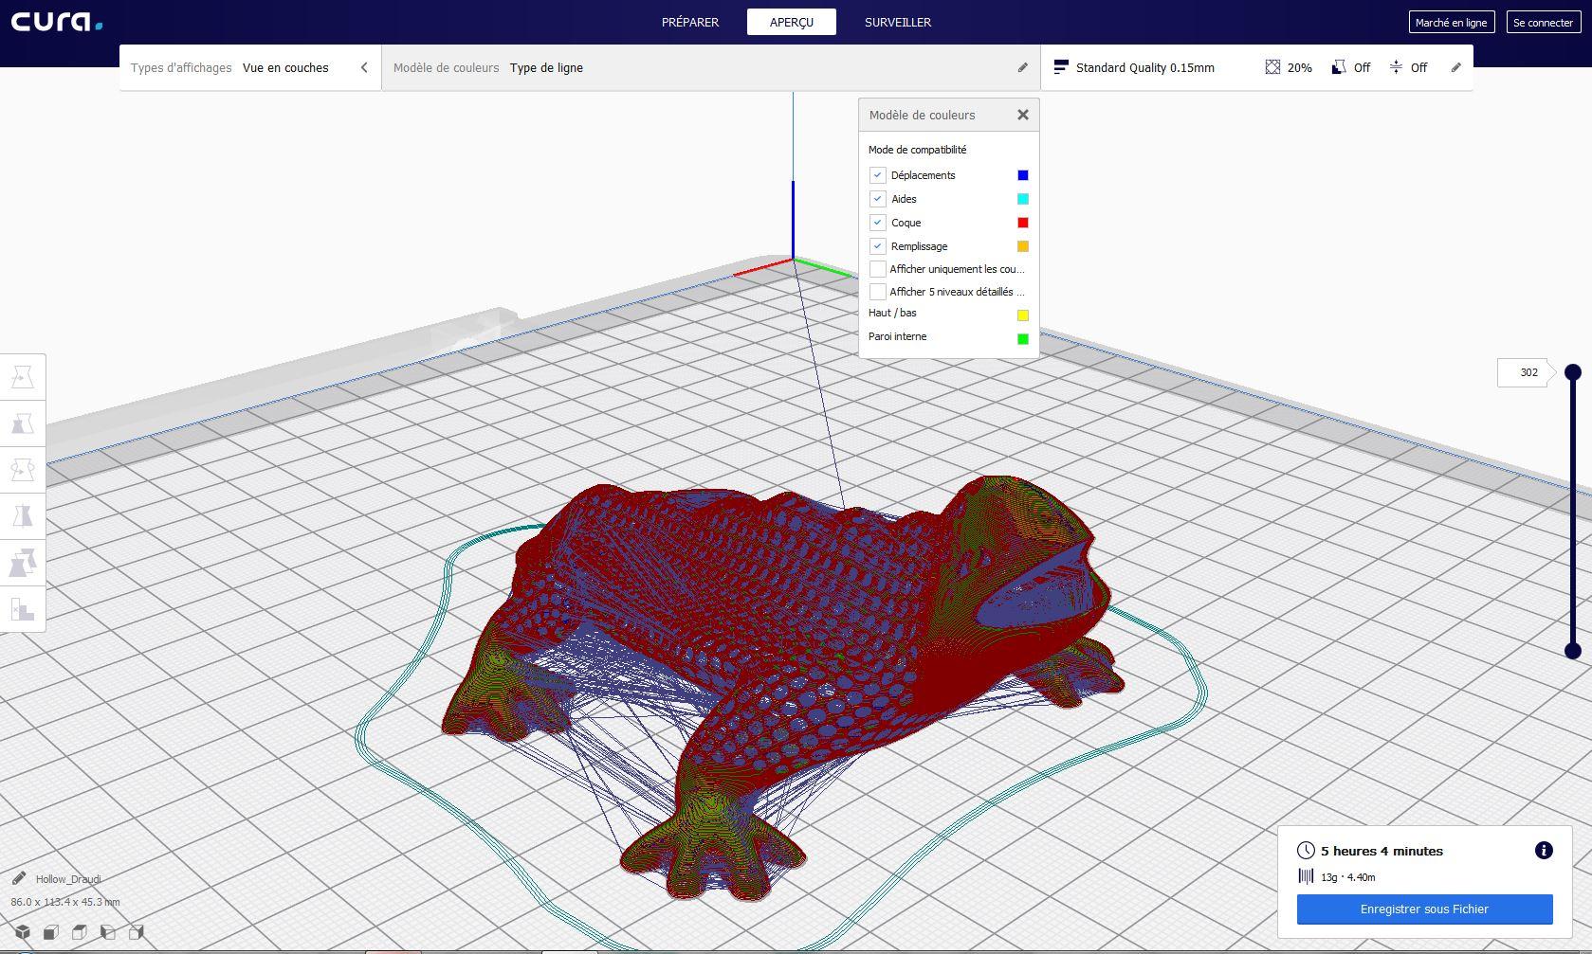Click the infill density icon beside 20%
Viewport: 1592px width, 954px height.
pyautogui.click(x=1272, y=67)
